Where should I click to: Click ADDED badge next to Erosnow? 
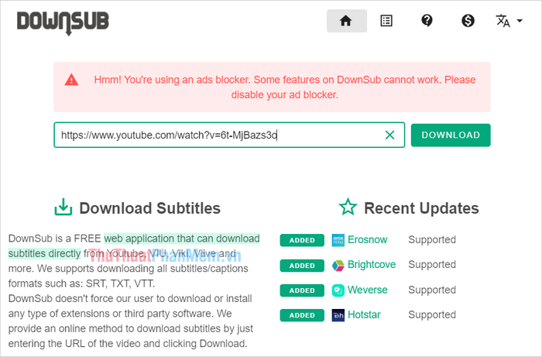click(x=302, y=240)
